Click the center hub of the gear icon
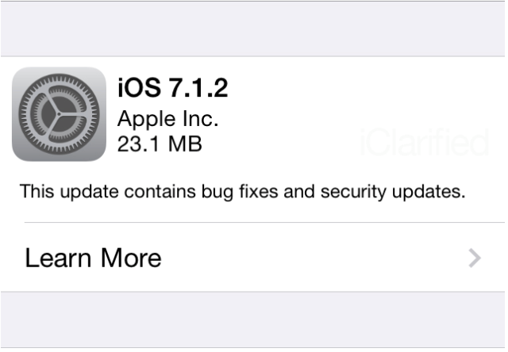508x352 pixels. (x=59, y=114)
